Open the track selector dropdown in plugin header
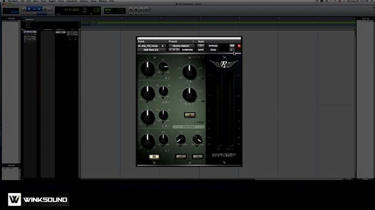This screenshot has height=210, width=375. click(x=148, y=45)
